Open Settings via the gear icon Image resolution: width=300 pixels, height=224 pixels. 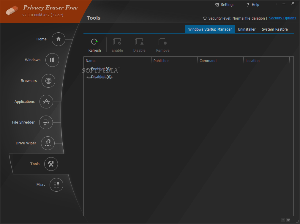(x=217, y=5)
